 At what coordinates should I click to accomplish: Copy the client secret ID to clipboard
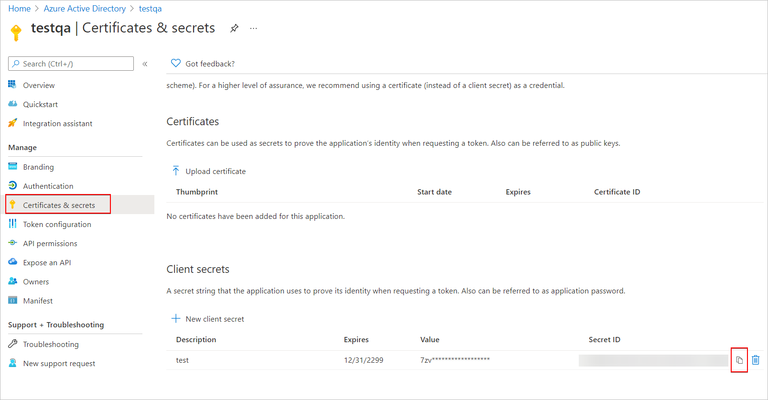[739, 360]
